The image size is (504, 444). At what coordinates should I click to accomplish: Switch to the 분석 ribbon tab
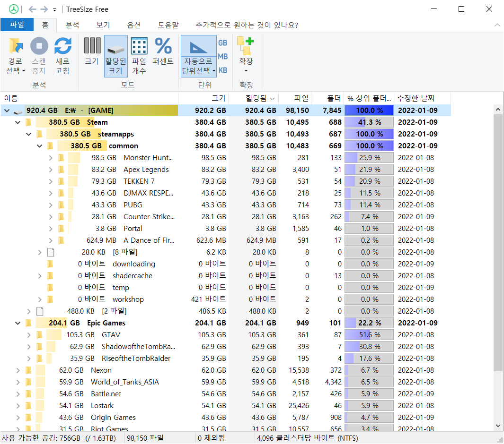[72, 25]
